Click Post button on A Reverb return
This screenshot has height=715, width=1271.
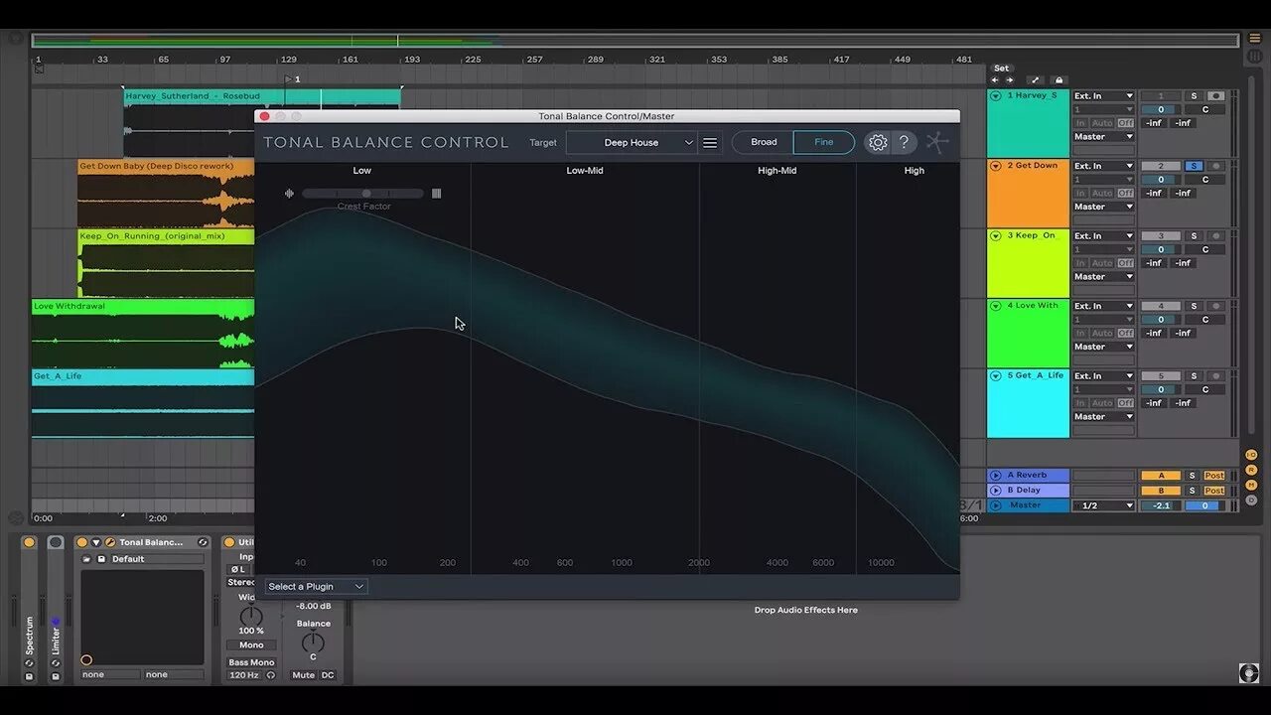click(x=1214, y=476)
